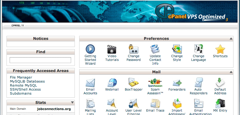
Task: Click the Change Password padlock icon
Action: click(x=134, y=49)
